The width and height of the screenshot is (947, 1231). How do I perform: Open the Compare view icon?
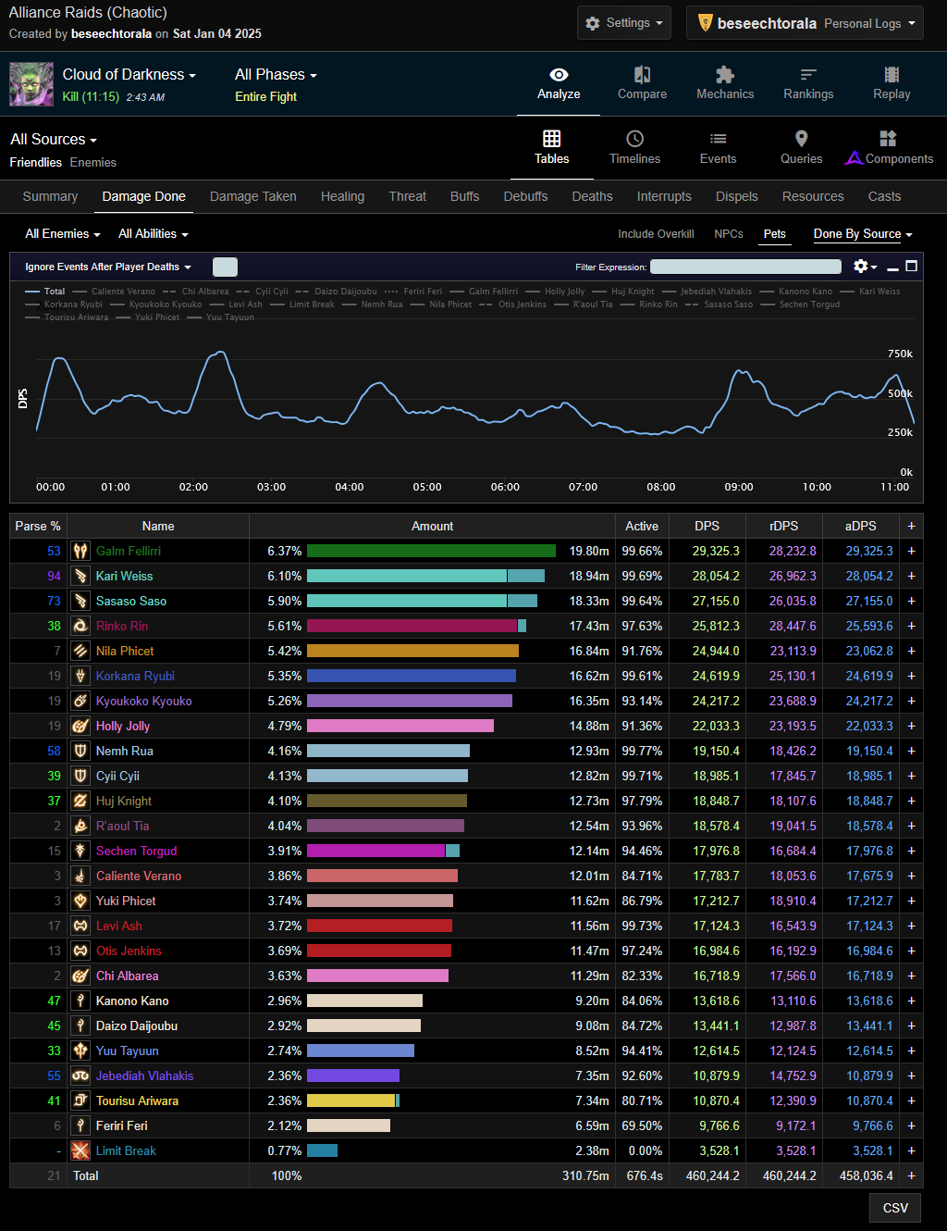tap(642, 75)
